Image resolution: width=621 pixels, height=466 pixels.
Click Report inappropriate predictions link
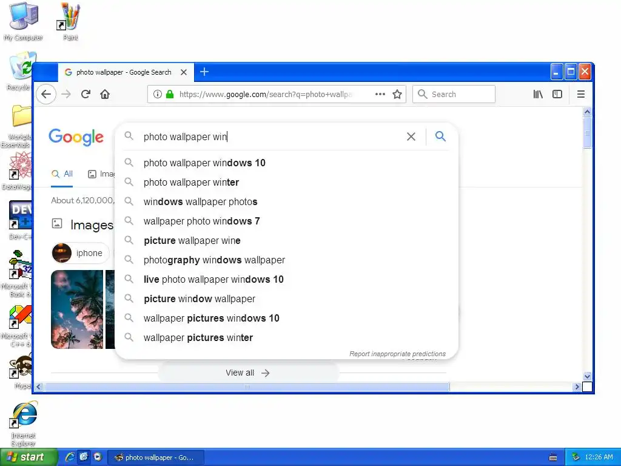coord(397,354)
